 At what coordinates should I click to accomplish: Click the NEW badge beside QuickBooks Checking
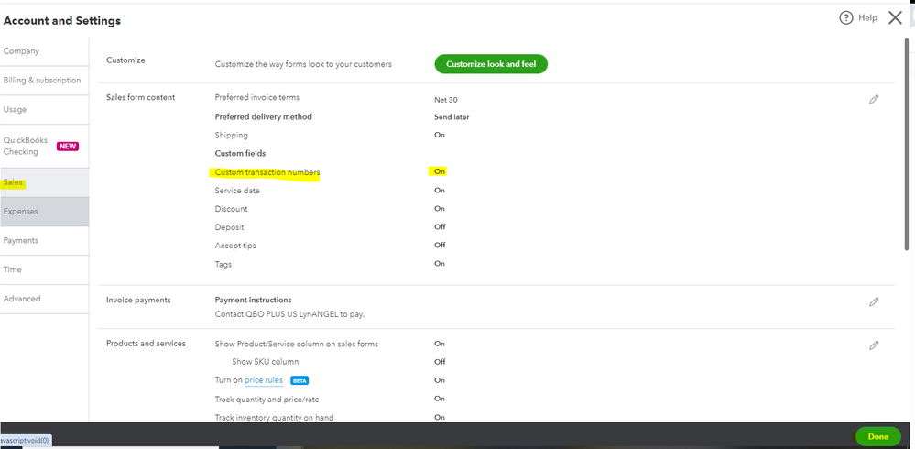pyautogui.click(x=68, y=146)
